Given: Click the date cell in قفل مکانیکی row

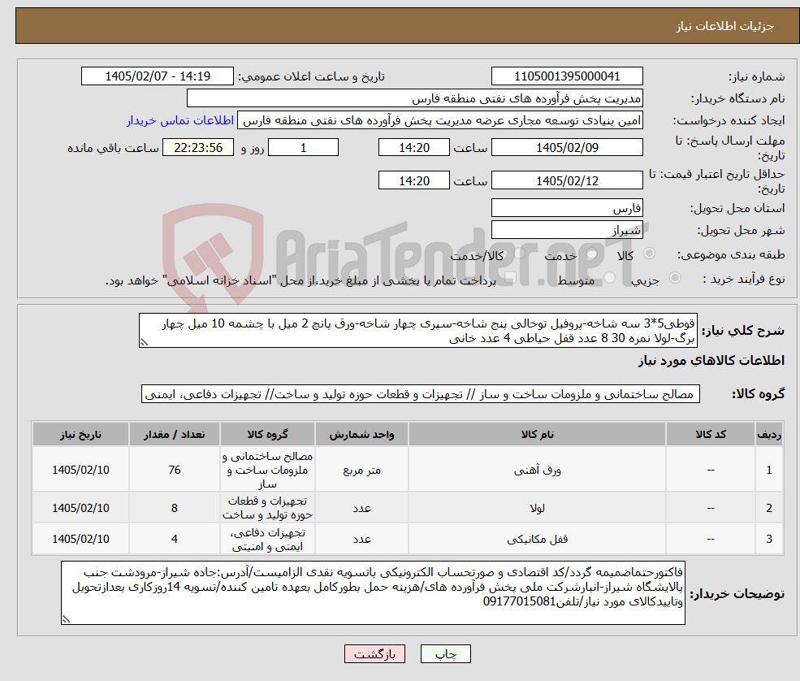Looking at the screenshot, I should 80,539.
